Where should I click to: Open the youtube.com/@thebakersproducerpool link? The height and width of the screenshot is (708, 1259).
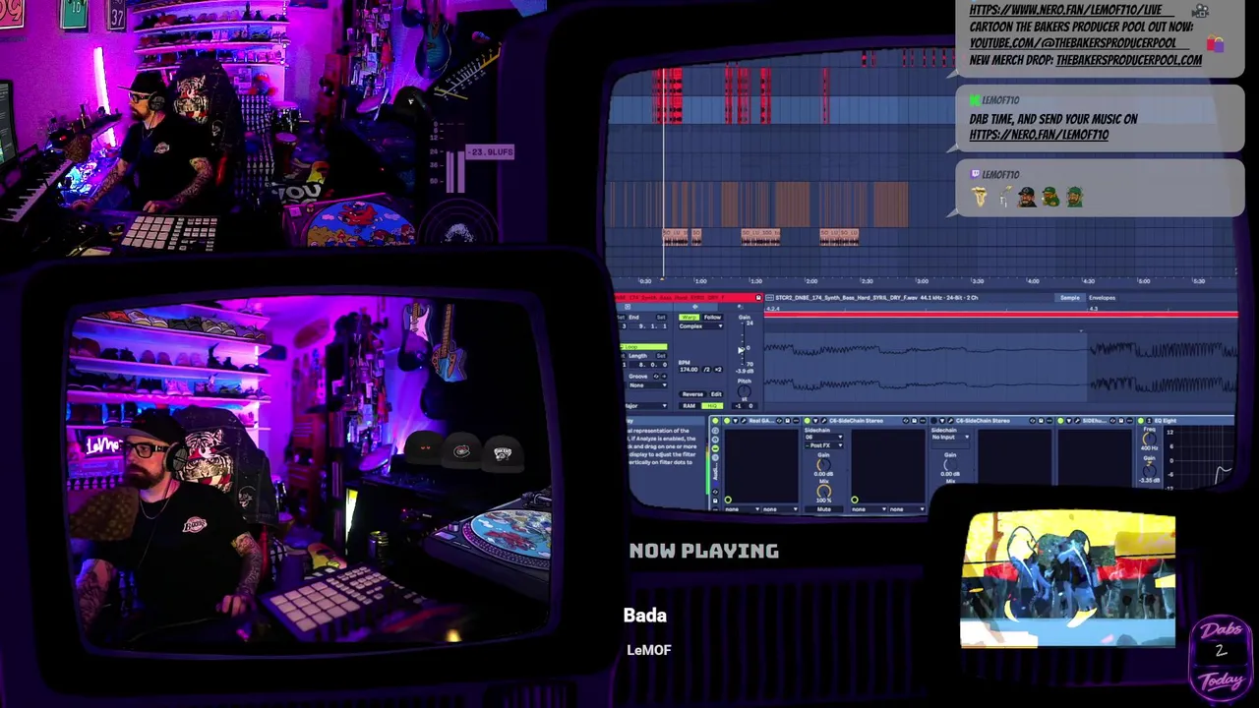coord(1072,43)
